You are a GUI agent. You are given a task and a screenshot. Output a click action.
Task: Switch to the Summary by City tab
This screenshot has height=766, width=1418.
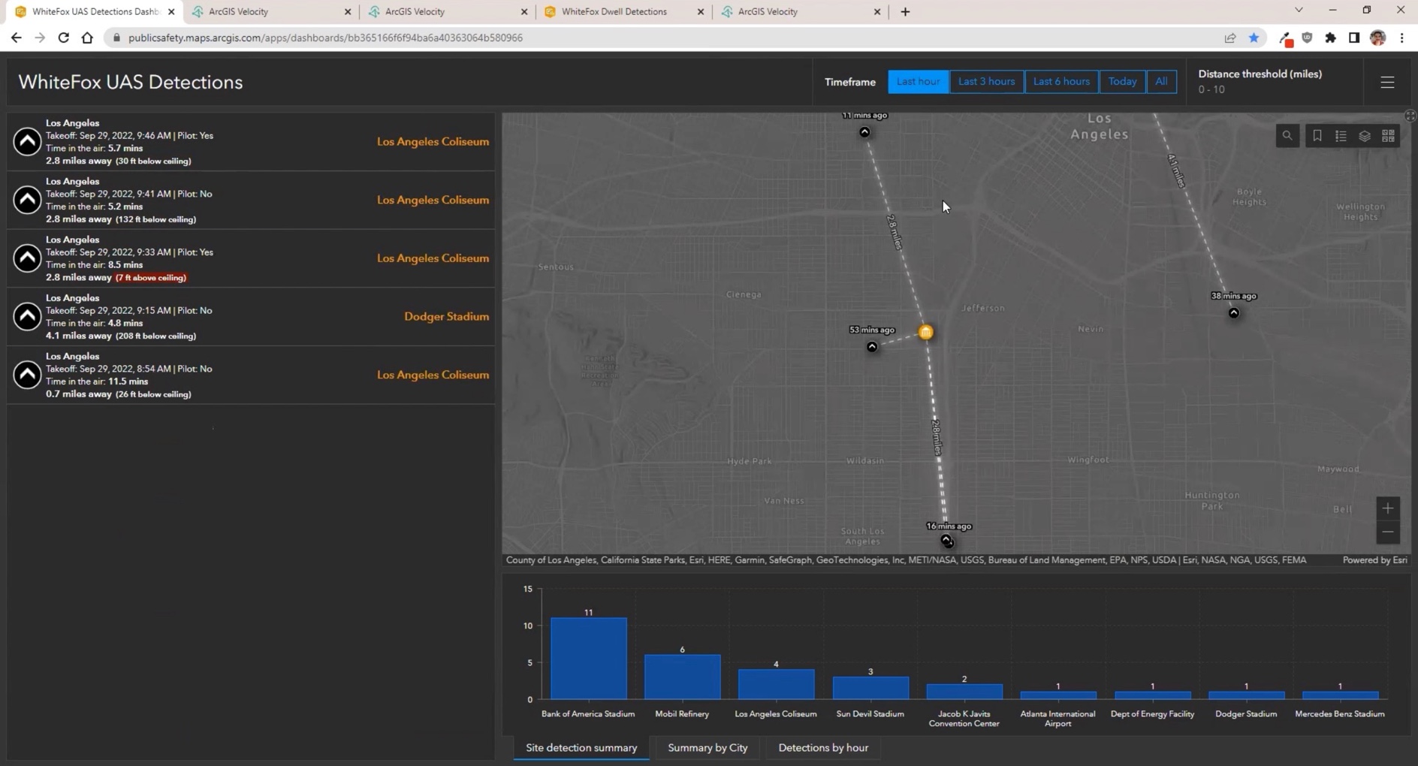click(x=707, y=747)
